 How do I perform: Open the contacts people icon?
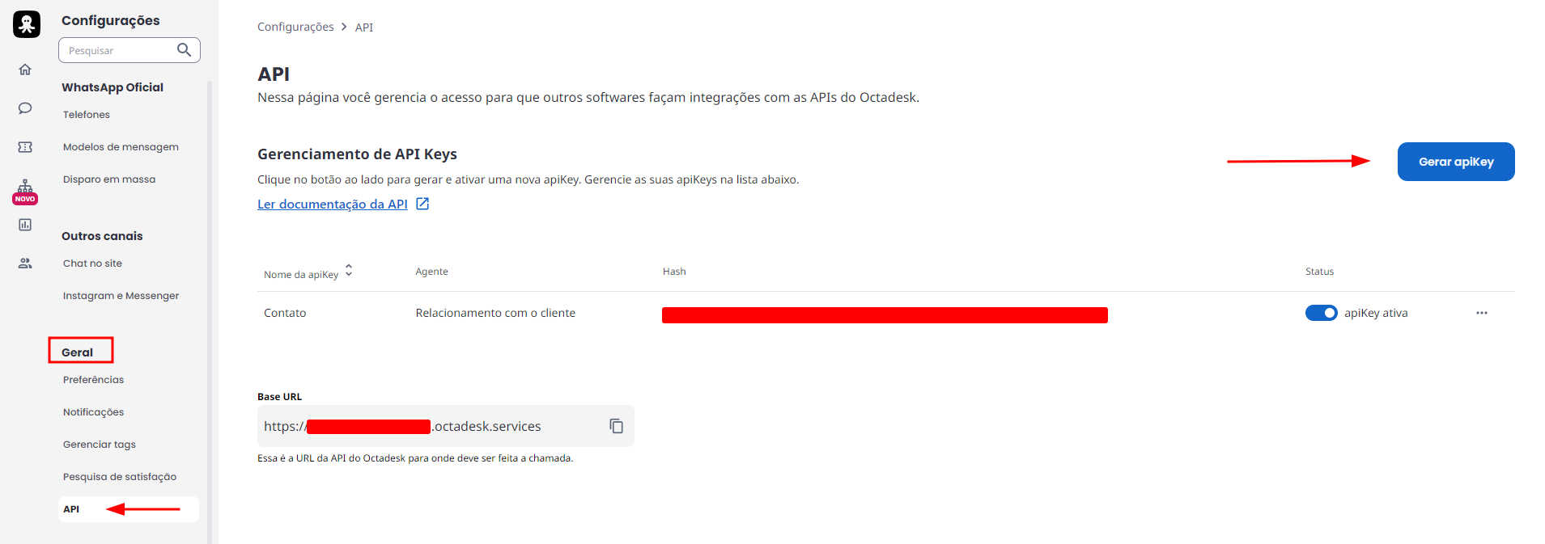pos(25,264)
